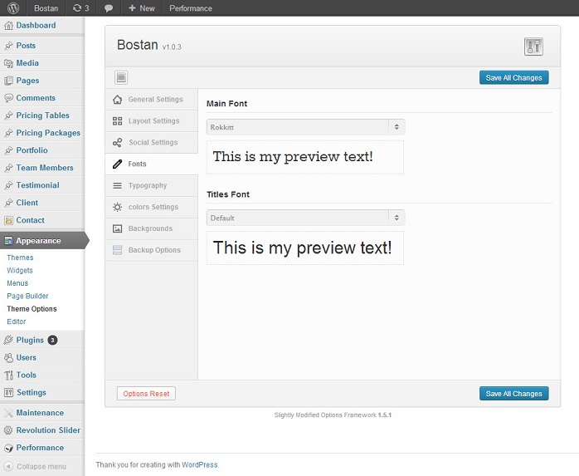Open the comments bubble icon in toolbar
Image resolution: width=579 pixels, height=476 pixels.
(x=109, y=8)
